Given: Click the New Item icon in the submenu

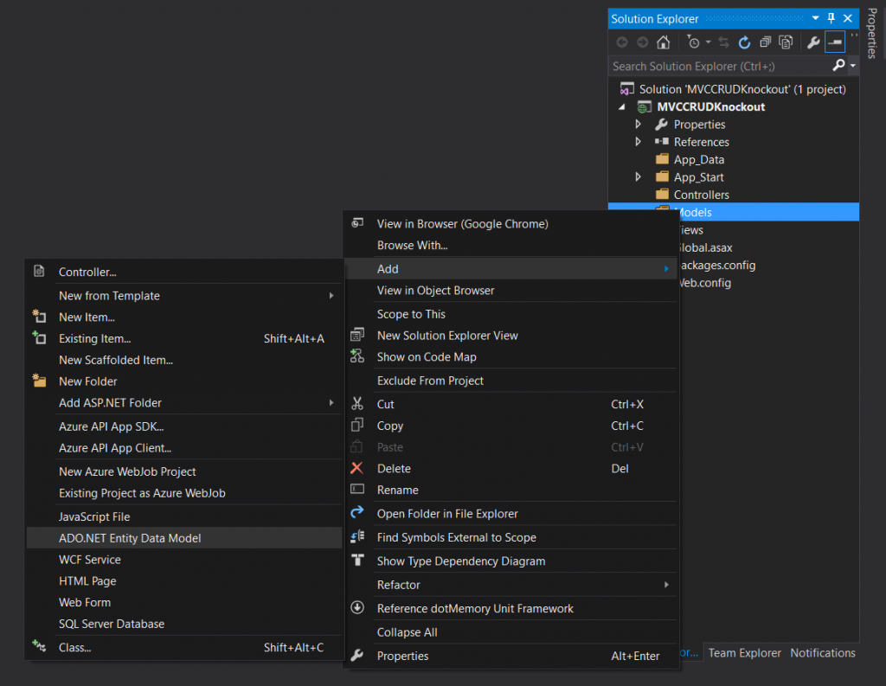Looking at the screenshot, I should 39,317.
